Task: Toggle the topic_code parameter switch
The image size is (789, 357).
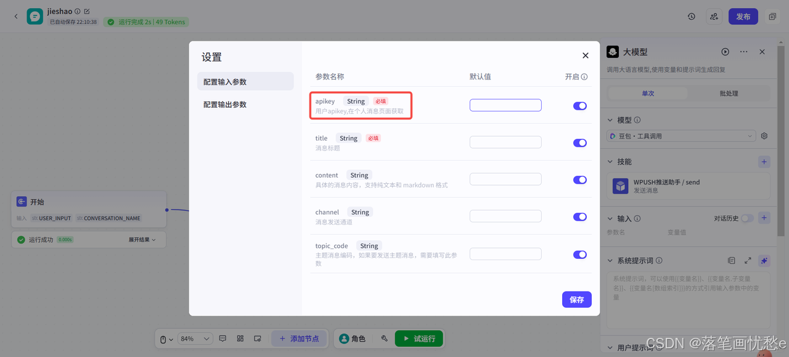Action: point(580,255)
